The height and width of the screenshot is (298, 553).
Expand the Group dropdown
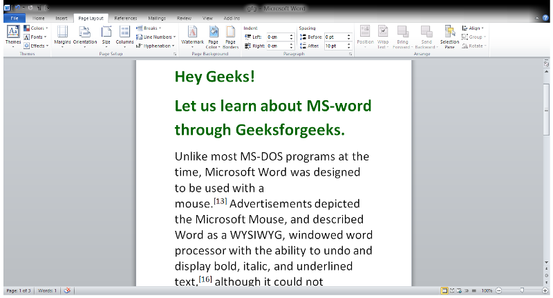point(474,37)
